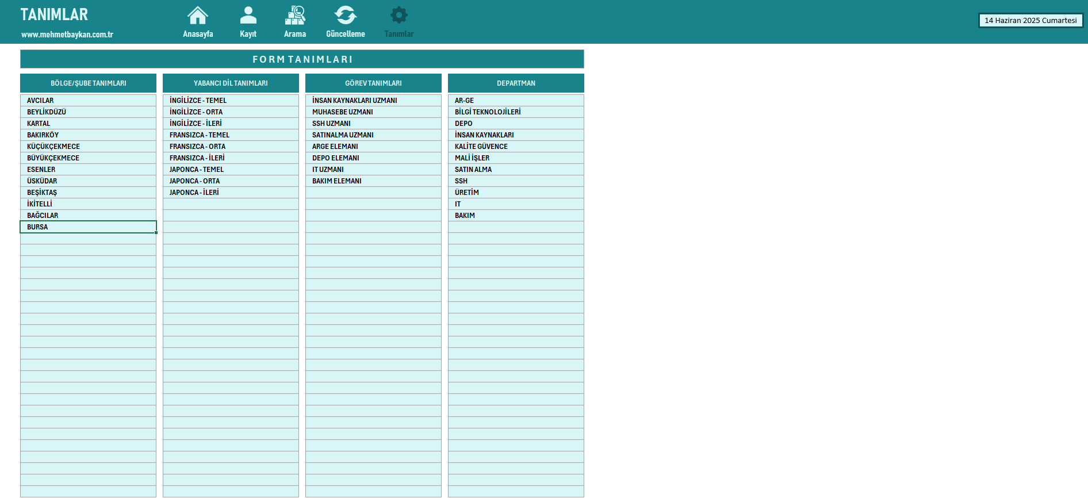The height and width of the screenshot is (498, 1088).
Task: Select the SATINALMA UZMANI cell
Action: (373, 135)
